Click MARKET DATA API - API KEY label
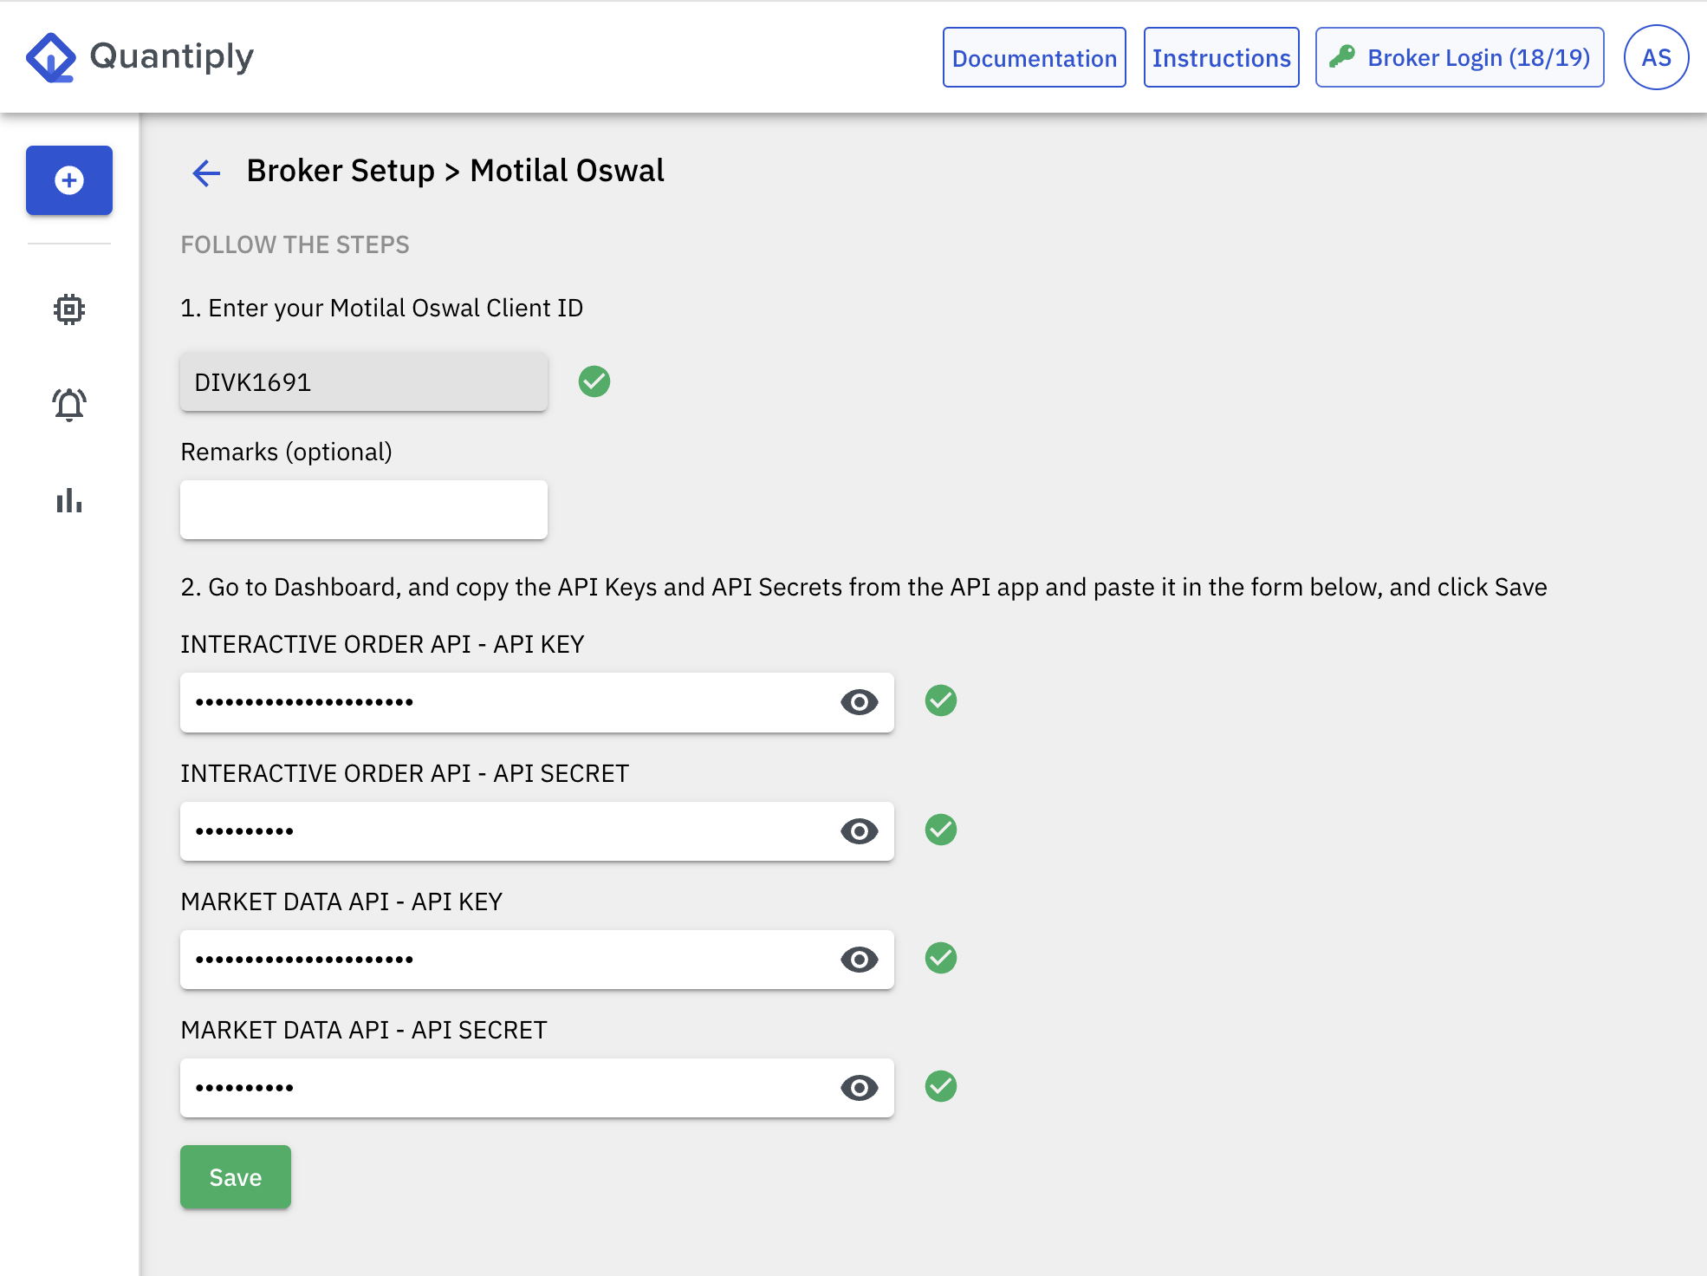Viewport: 1707px width, 1276px height. [x=341, y=902]
